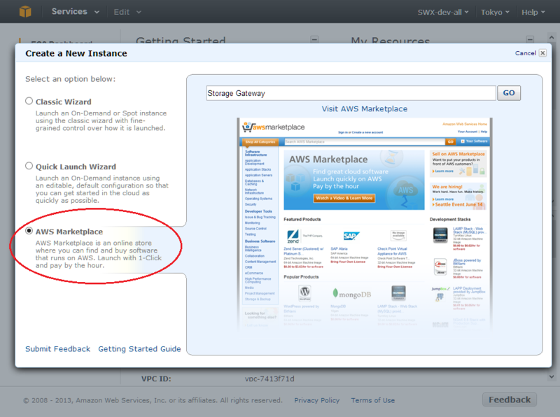Open the Edit dropdown menu
Viewport: 560px width, 417px height.
(x=127, y=12)
